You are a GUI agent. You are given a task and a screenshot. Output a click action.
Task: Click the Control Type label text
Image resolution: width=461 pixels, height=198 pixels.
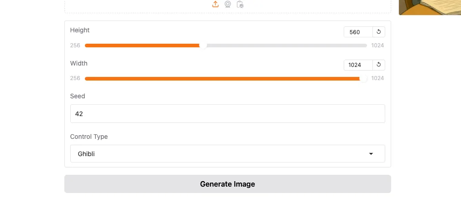tap(89, 137)
